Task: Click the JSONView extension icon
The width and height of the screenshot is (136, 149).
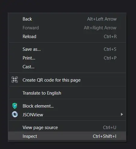Action: 15,114
